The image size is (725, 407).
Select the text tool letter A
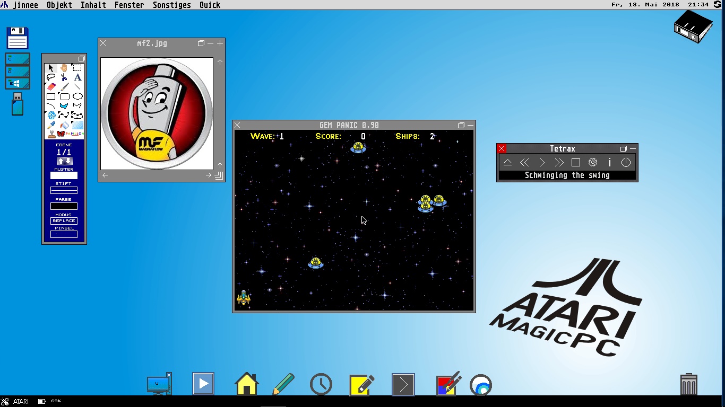pos(77,77)
